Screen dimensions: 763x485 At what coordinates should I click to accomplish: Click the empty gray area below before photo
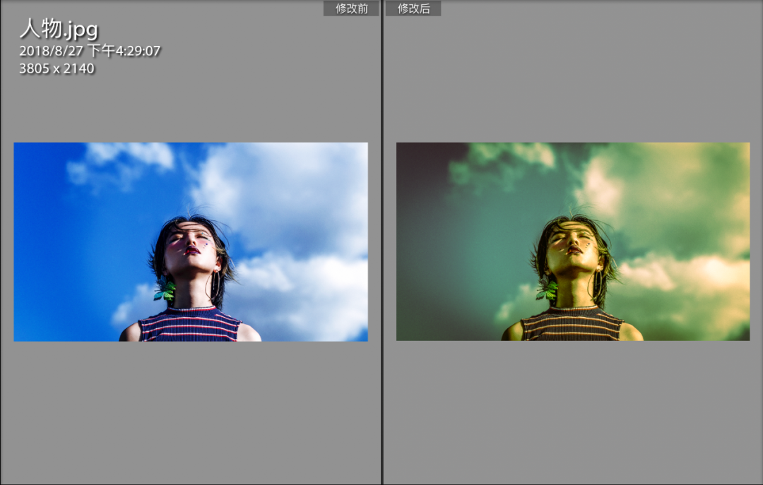(191, 409)
